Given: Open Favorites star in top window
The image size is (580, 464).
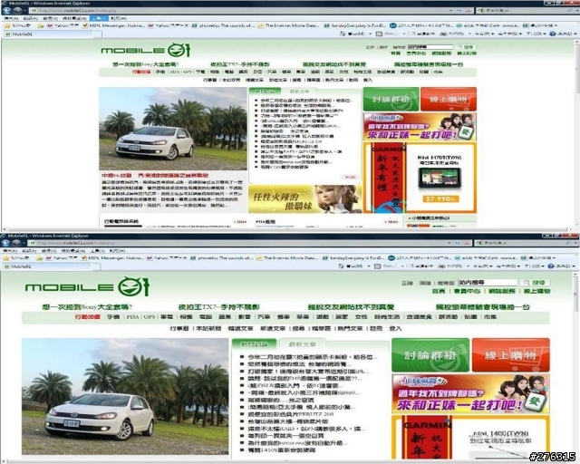Looking at the screenshot, I should [x=6, y=25].
